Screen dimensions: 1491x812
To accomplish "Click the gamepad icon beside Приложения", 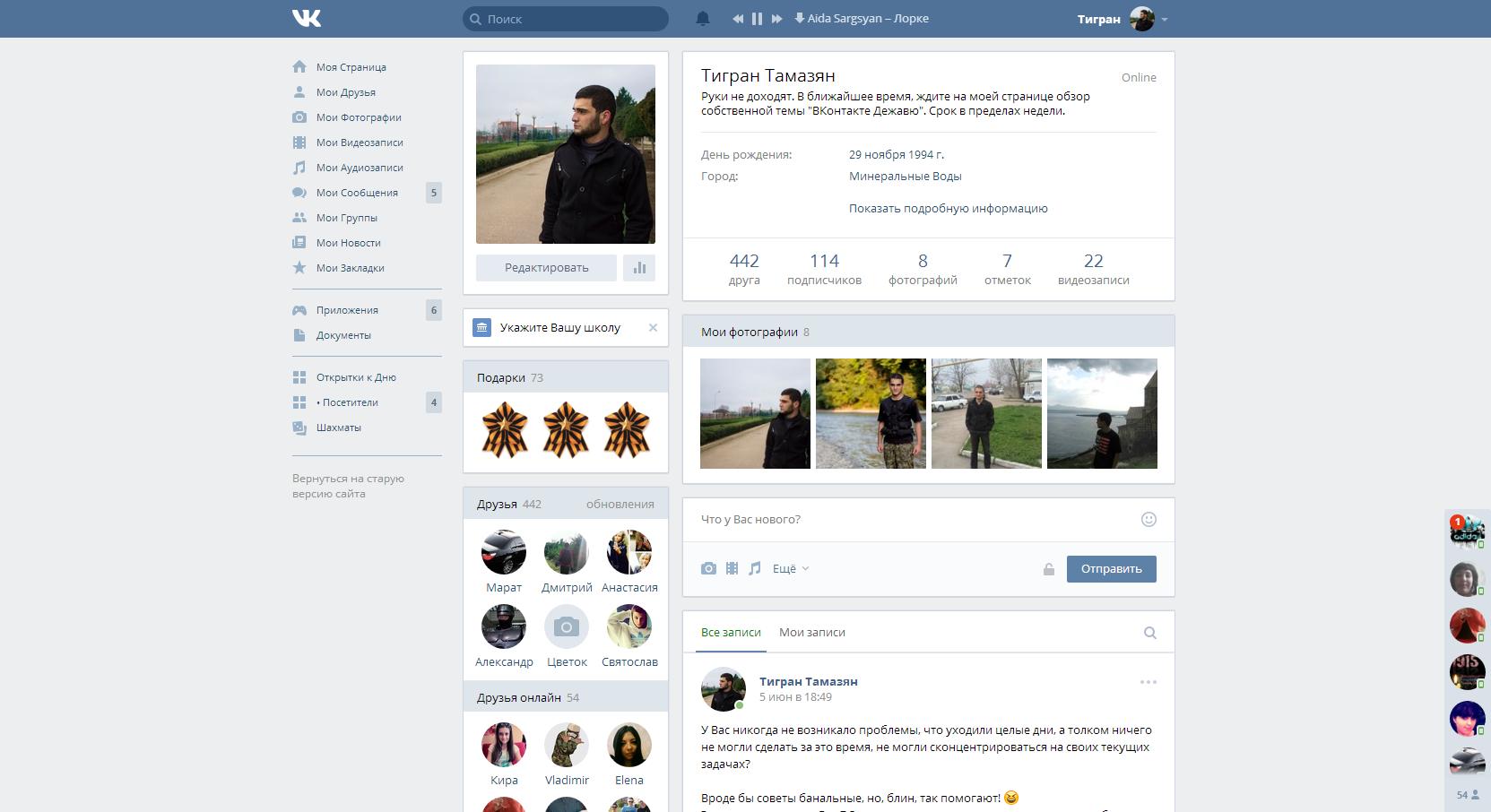I will coord(299,310).
